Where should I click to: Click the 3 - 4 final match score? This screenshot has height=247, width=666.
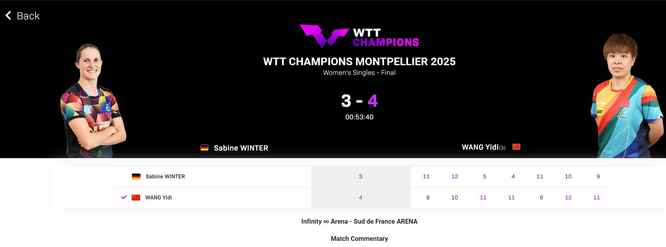[359, 101]
